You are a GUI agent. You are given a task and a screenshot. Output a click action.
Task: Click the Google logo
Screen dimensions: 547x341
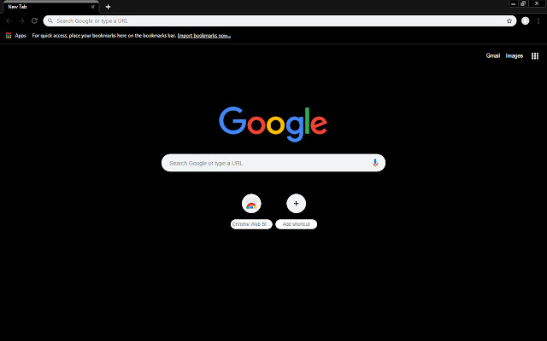click(x=273, y=124)
